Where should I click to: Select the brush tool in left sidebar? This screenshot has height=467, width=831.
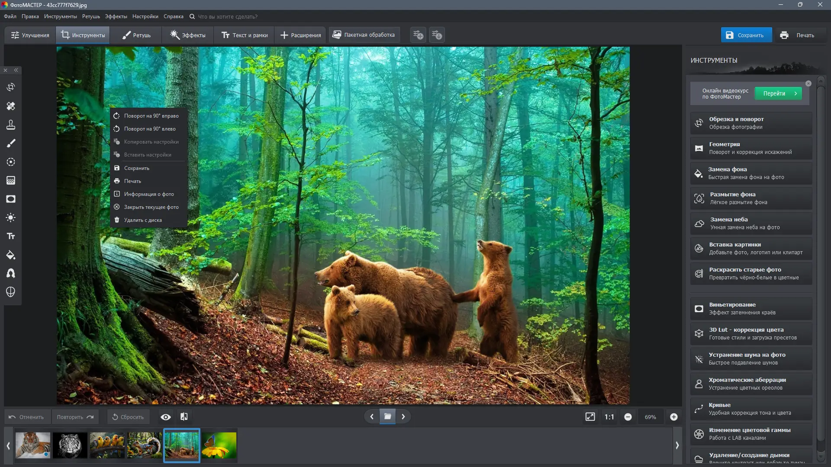point(11,143)
